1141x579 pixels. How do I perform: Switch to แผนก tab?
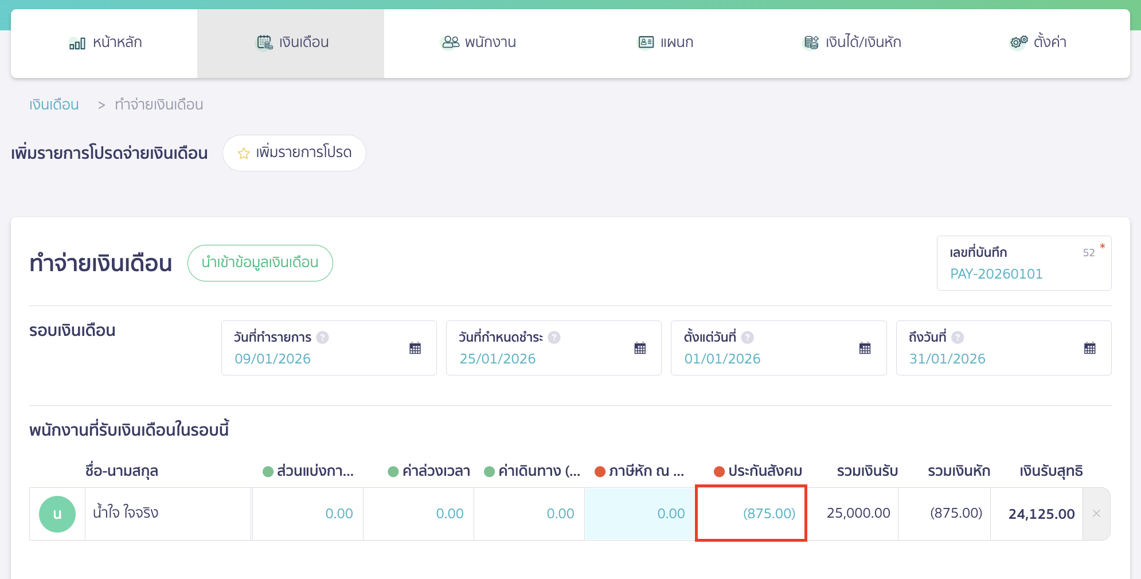[x=665, y=42]
